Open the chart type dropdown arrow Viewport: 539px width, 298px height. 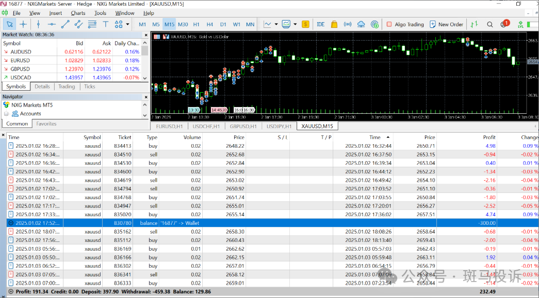click(276, 24)
